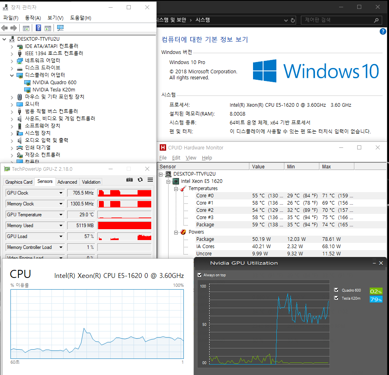
Task: Switch to the Validation tab in GPU-Z
Action: pyautogui.click(x=91, y=182)
